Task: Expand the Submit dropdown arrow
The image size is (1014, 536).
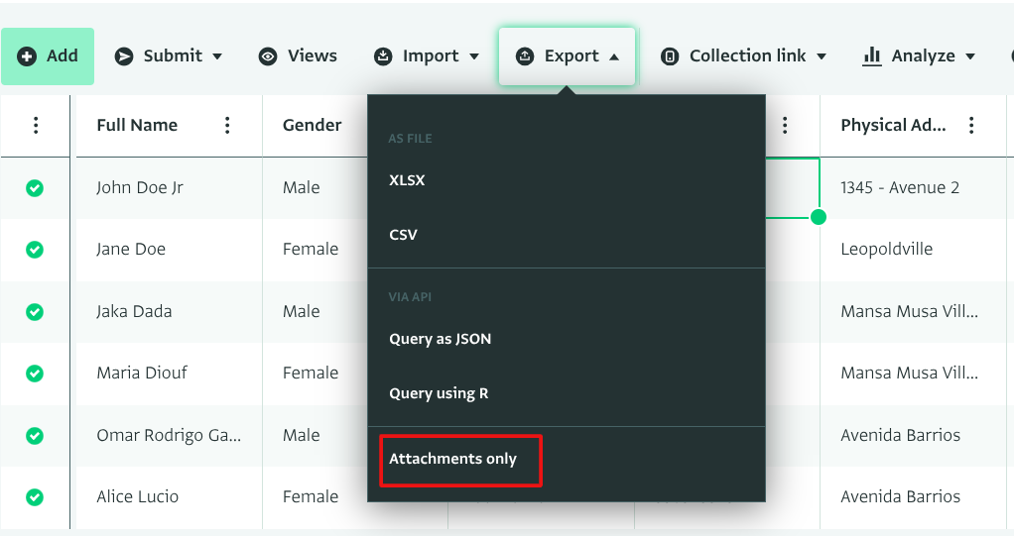Action: click(217, 56)
